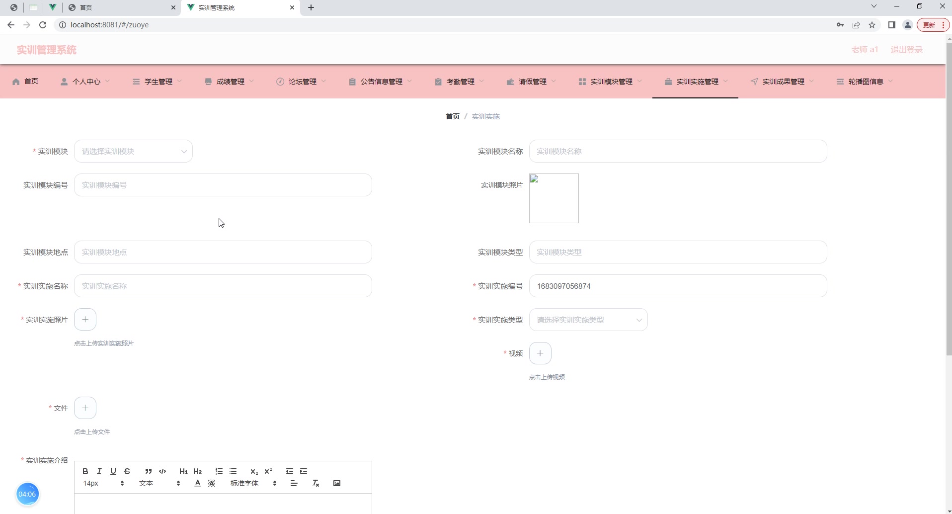Open the font color picker in the editor
Screen dimensions: 952x514
point(197,483)
